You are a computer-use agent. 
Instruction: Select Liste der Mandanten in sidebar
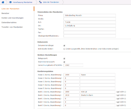[10, 9]
